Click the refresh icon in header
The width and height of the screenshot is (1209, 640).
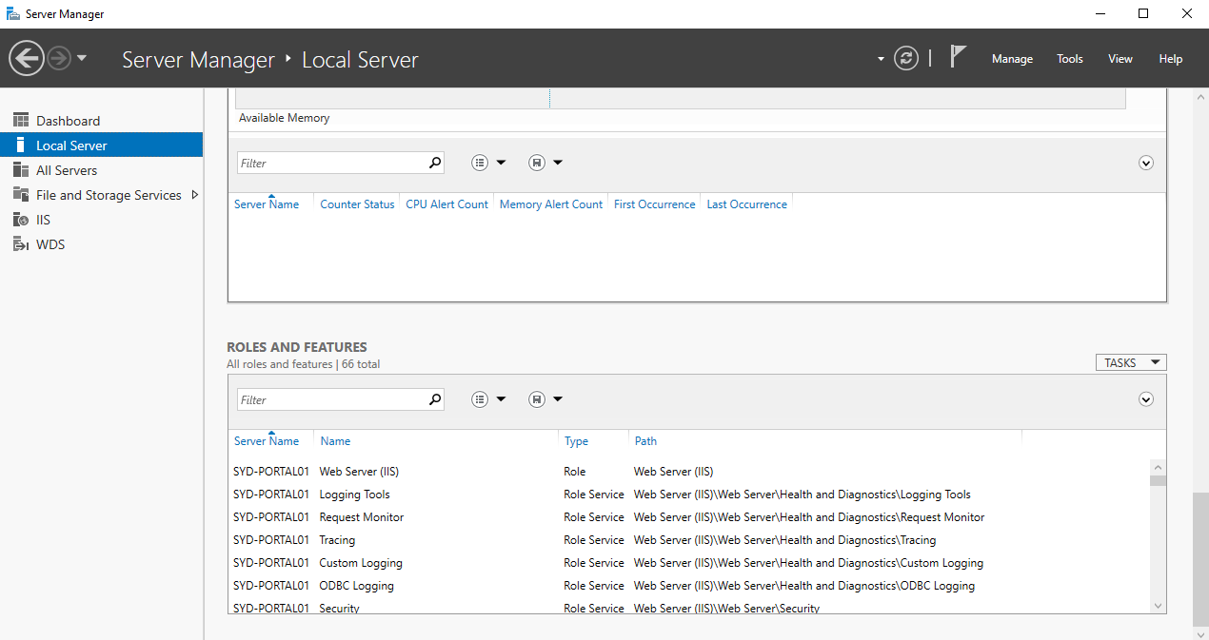[x=906, y=59]
